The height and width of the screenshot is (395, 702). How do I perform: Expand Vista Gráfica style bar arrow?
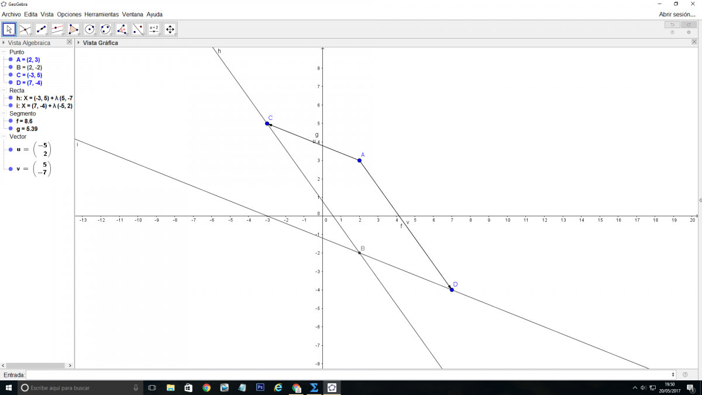click(78, 43)
